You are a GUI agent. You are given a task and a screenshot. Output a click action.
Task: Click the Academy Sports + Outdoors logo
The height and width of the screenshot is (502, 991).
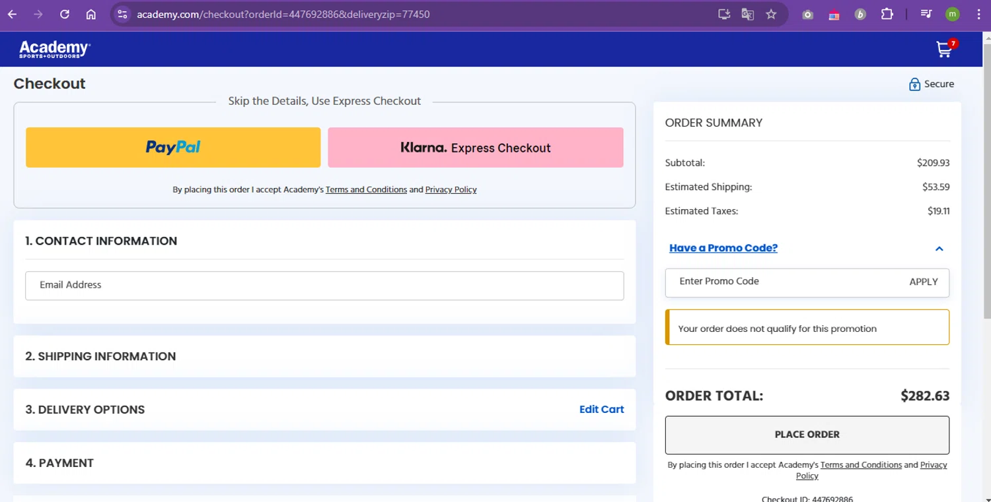[54, 49]
